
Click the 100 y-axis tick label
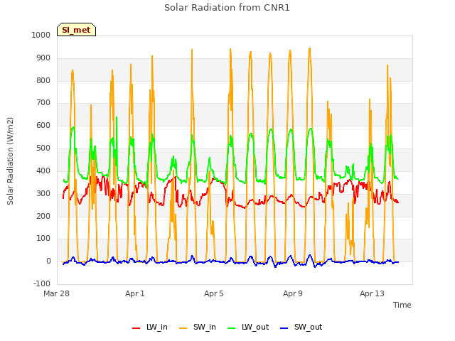coord(43,239)
